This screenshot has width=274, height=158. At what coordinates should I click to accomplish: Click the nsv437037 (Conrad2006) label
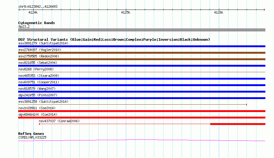pyautogui.click(x=59, y=121)
